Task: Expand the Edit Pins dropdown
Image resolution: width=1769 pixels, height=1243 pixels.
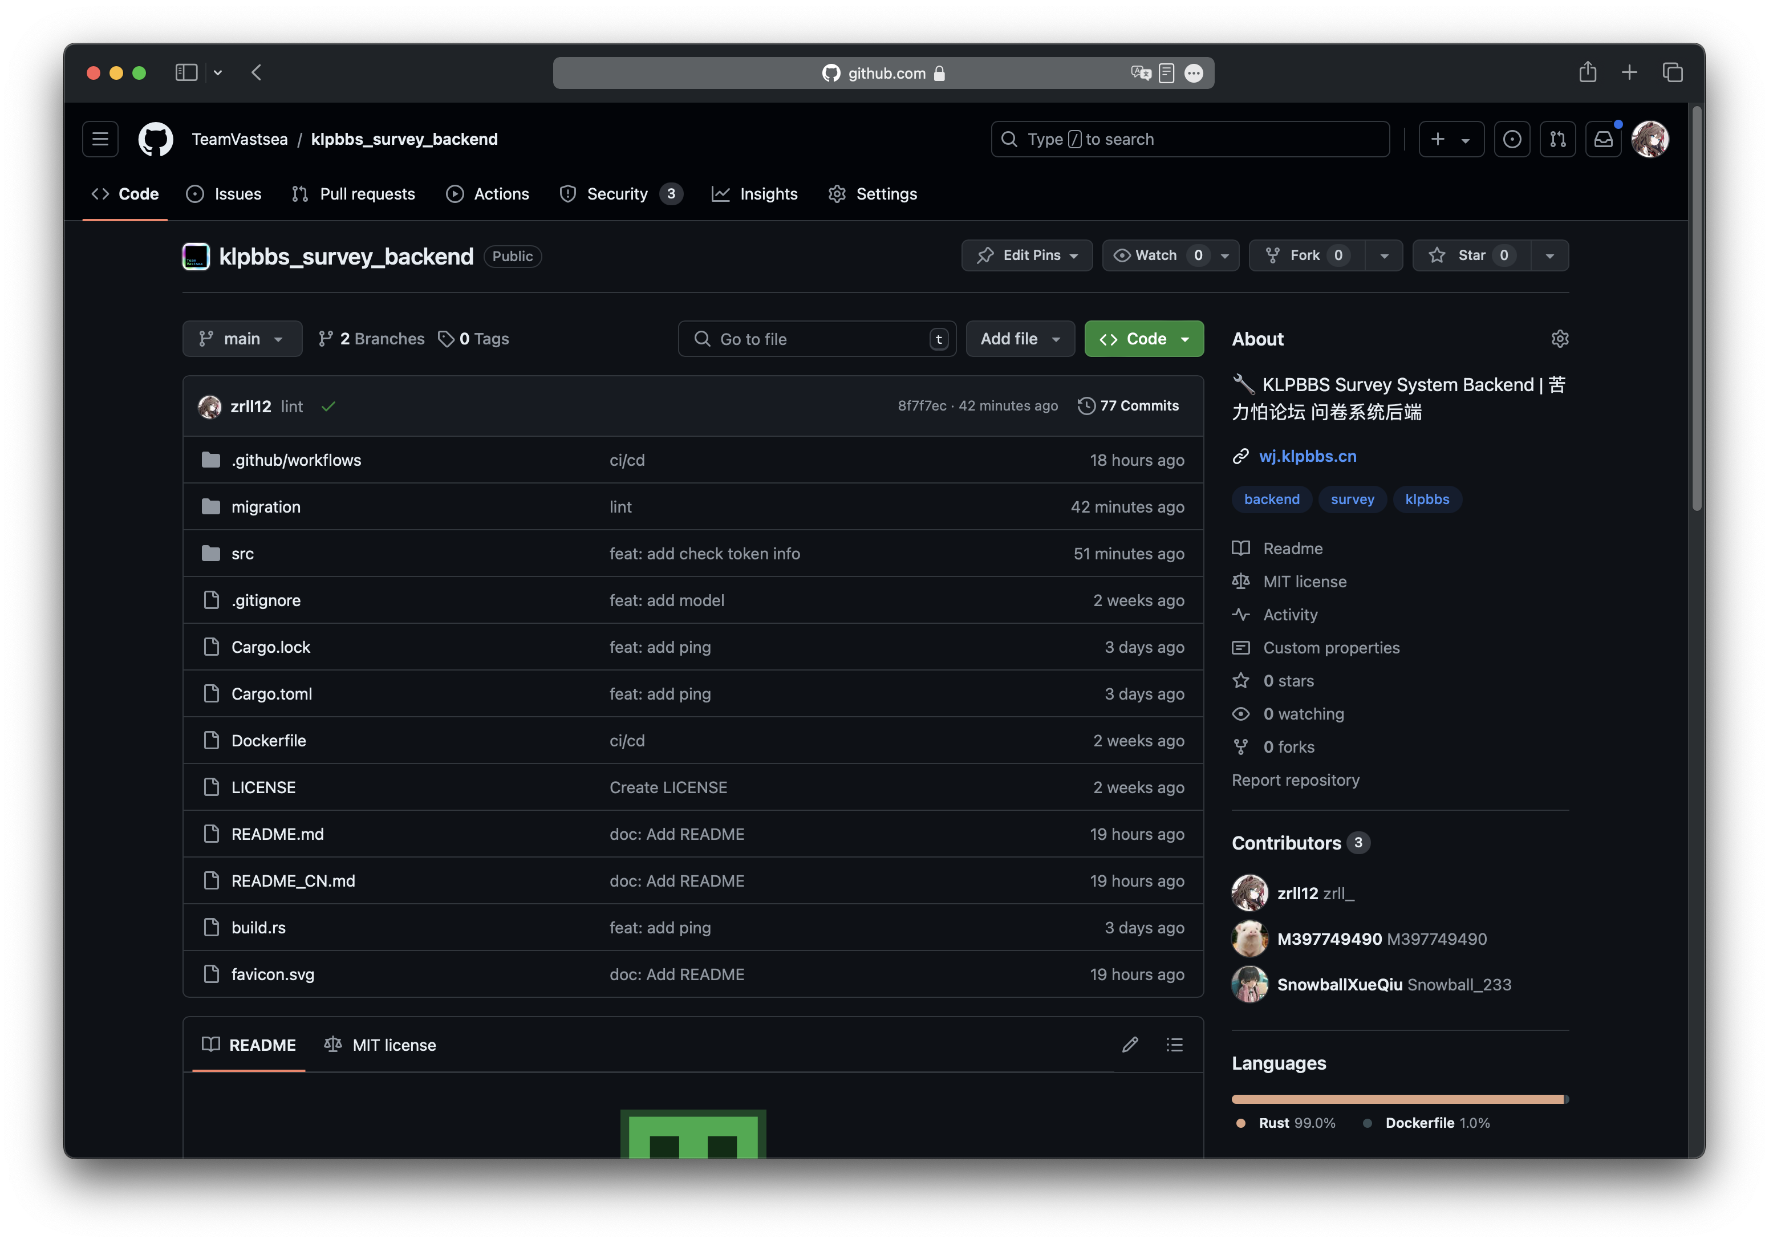Action: (x=1027, y=255)
